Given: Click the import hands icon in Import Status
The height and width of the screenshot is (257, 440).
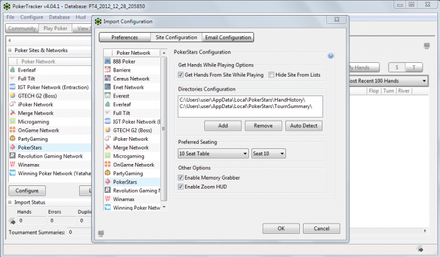Looking at the screenshot, I should (x=12, y=221).
